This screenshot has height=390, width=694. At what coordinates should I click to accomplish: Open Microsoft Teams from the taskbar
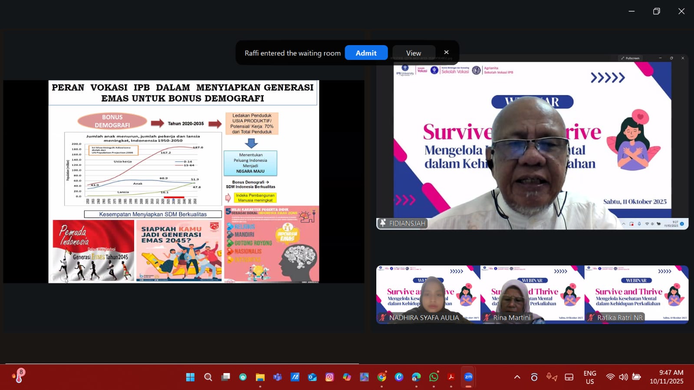pyautogui.click(x=277, y=377)
